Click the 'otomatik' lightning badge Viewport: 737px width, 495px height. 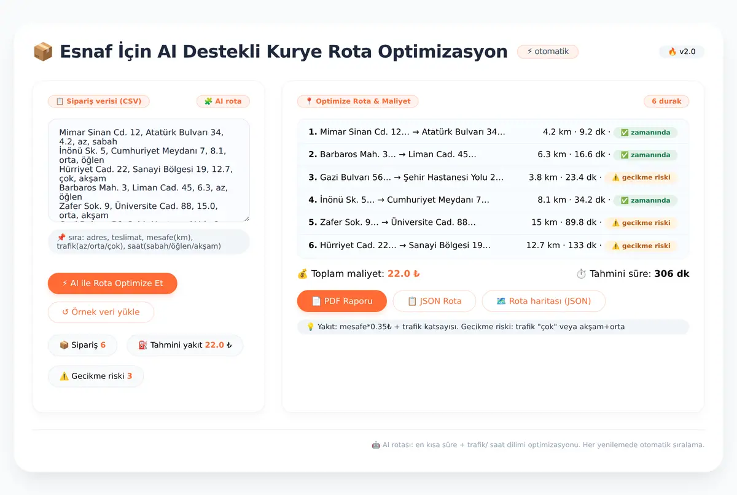pyautogui.click(x=548, y=52)
